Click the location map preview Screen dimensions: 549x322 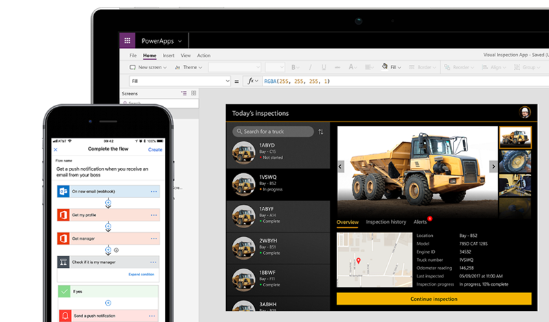pyautogui.click(x=374, y=260)
